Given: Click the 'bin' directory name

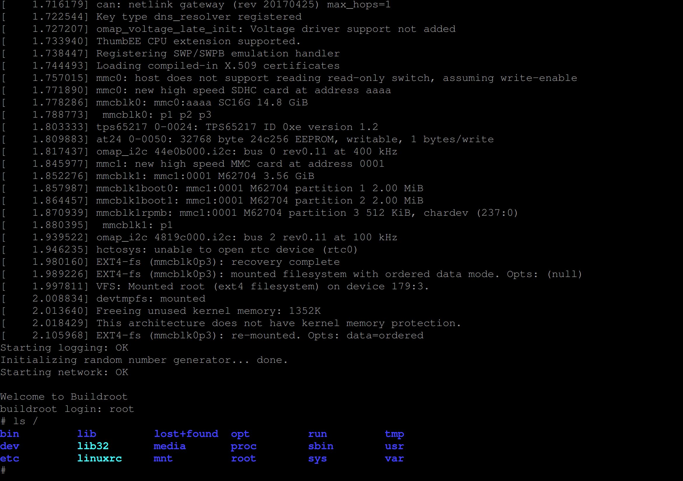Looking at the screenshot, I should click(x=10, y=434).
